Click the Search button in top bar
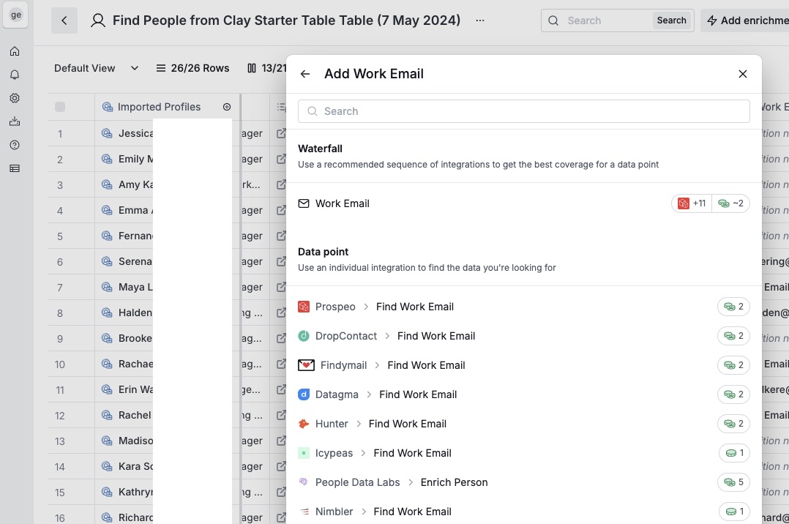 (671, 20)
